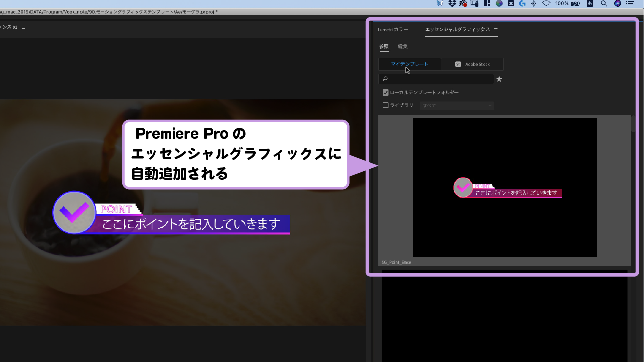Switch to the 編集 tab

(x=403, y=46)
